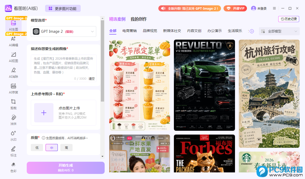Select 高 quality option
Screen dimensions: 305x179
(66, 148)
